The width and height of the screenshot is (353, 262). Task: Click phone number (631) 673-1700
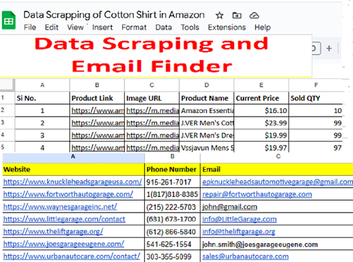tap(172, 219)
